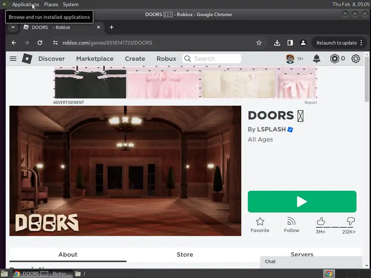371x278 pixels.
Task: Select the DOORS Chrome taskbar window button
Action: point(42,274)
